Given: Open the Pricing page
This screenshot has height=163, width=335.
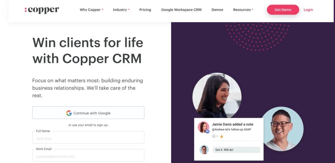Looking at the screenshot, I should 145,10.
